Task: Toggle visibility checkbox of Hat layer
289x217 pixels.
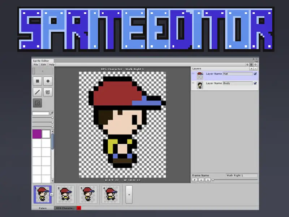Action: coord(255,74)
